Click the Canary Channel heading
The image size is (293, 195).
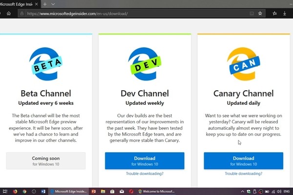click(x=244, y=94)
